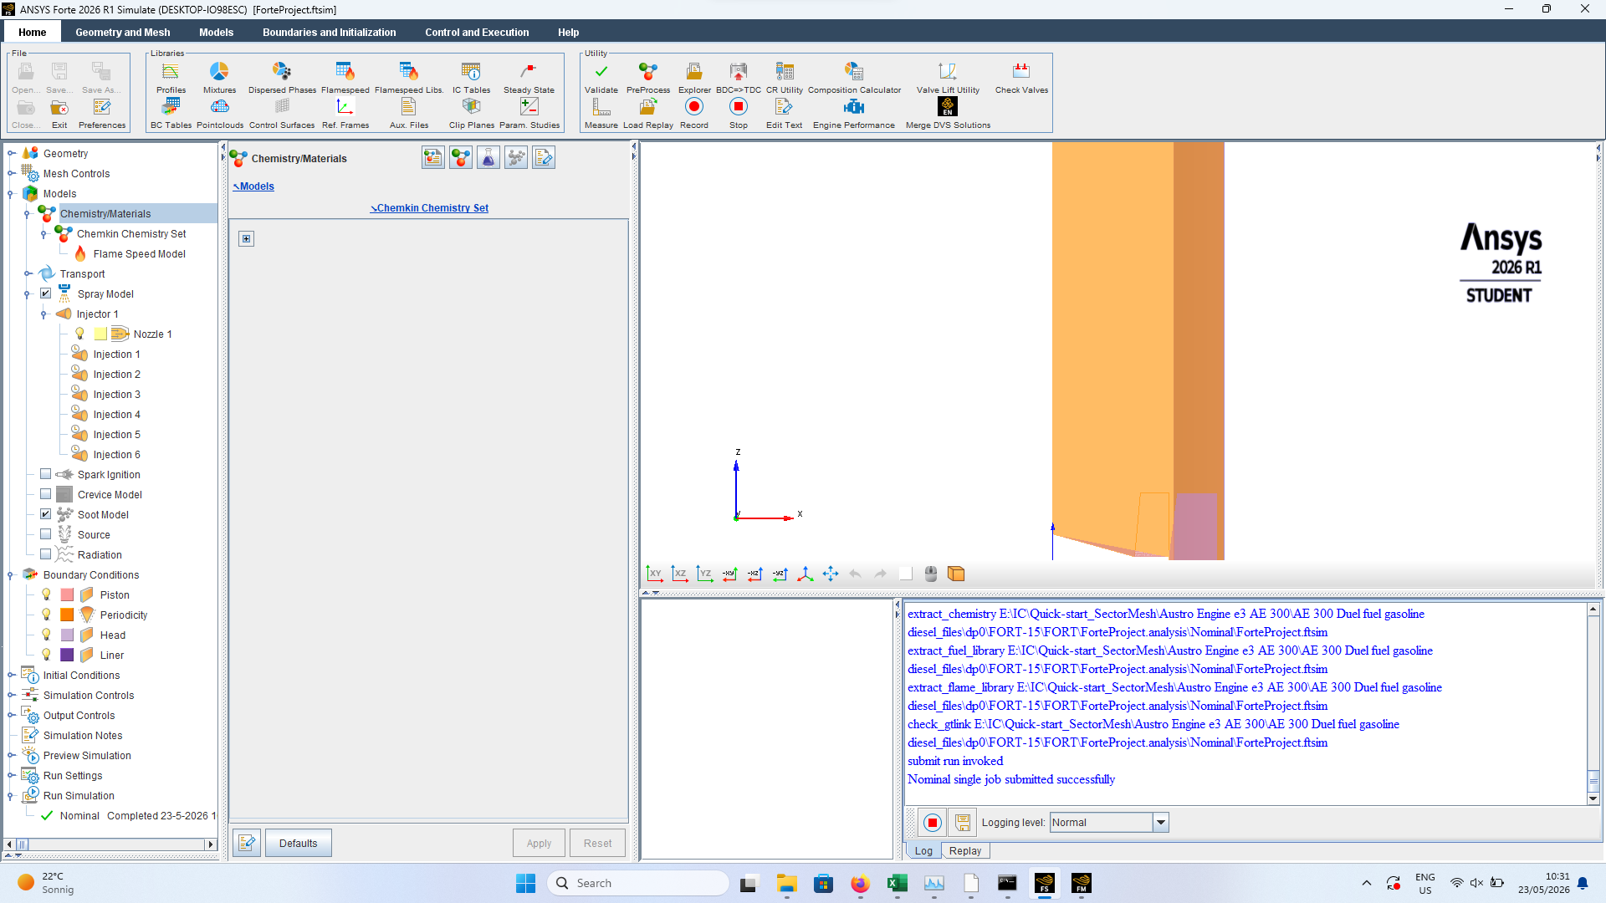
Task: Launch the Valve Lift Utility
Action: click(948, 77)
